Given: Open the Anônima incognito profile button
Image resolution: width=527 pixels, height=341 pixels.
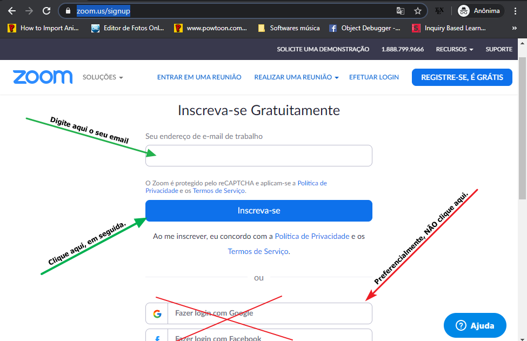Looking at the screenshot, I should (480, 11).
